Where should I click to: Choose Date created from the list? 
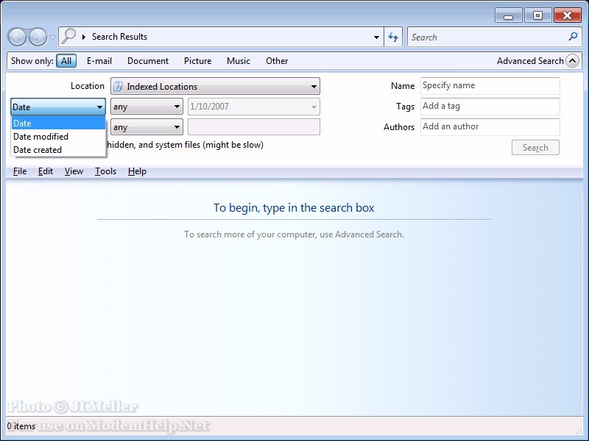(x=58, y=150)
